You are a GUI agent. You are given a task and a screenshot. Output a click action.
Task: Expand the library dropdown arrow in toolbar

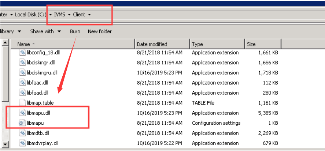(x=19, y=32)
